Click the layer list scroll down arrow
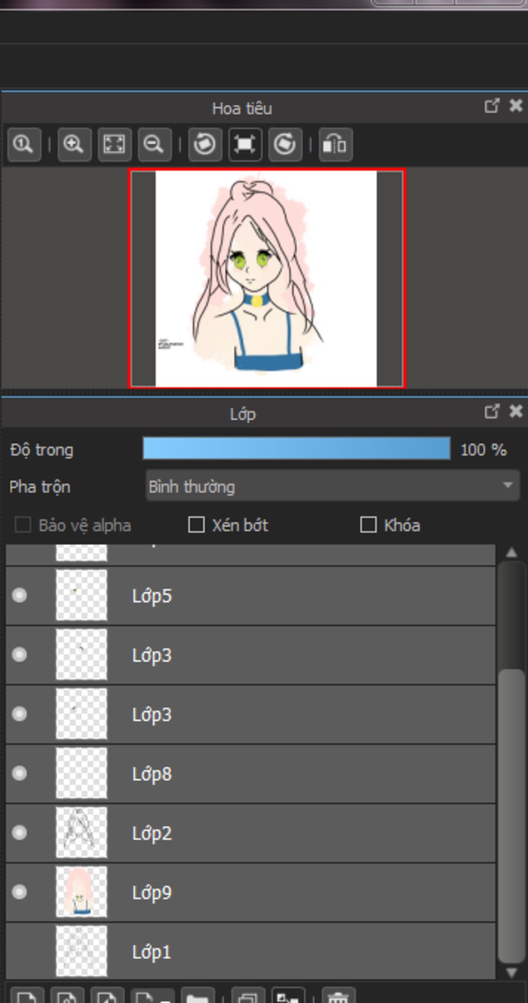Screen dimensions: 528x1003 [511, 973]
